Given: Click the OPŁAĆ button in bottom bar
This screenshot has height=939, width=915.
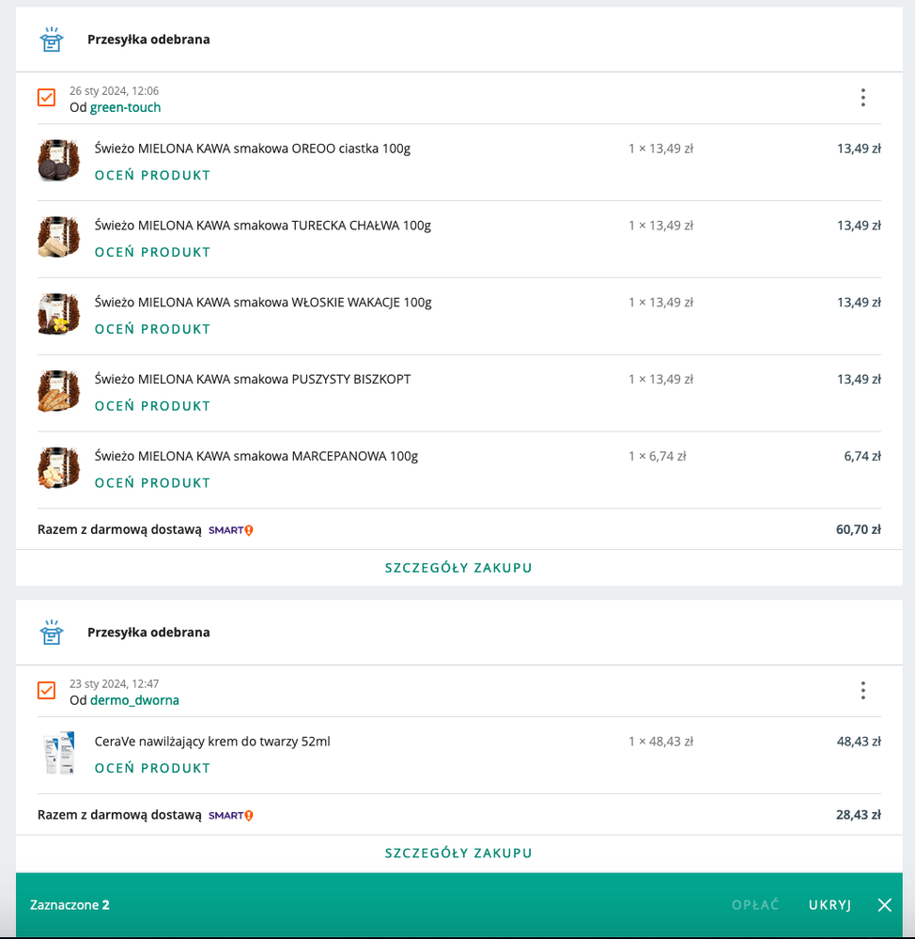Looking at the screenshot, I should point(755,905).
